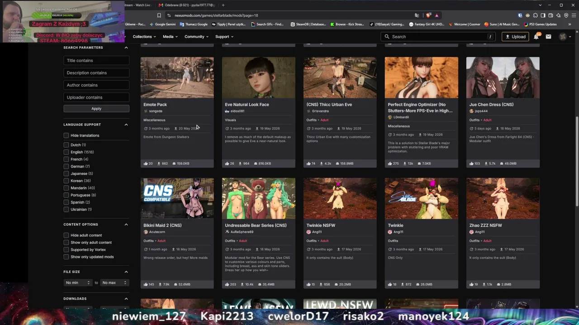
Task: Collapse the Search Parameters section
Action: (x=126, y=47)
